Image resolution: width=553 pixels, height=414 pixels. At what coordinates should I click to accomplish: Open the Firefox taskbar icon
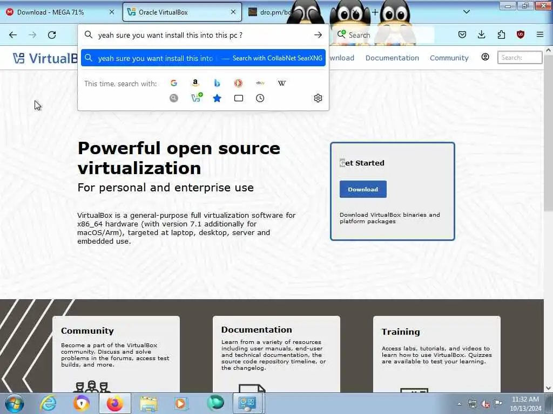point(115,403)
